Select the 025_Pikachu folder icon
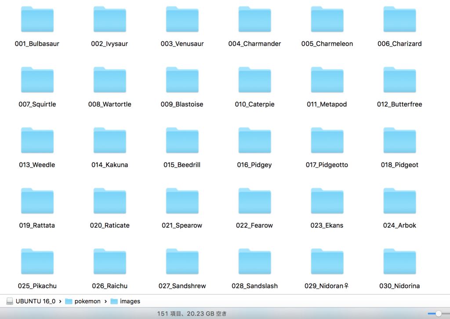450x319 pixels. [x=37, y=261]
